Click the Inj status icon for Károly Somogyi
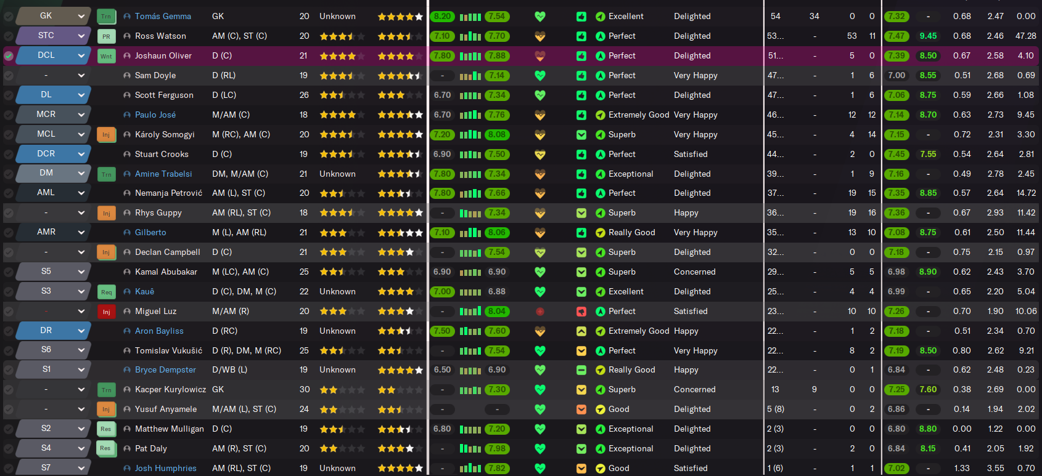 [x=106, y=134]
